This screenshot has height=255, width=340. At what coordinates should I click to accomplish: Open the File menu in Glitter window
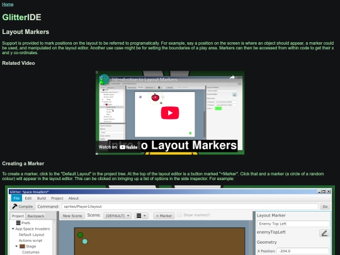click(16, 198)
